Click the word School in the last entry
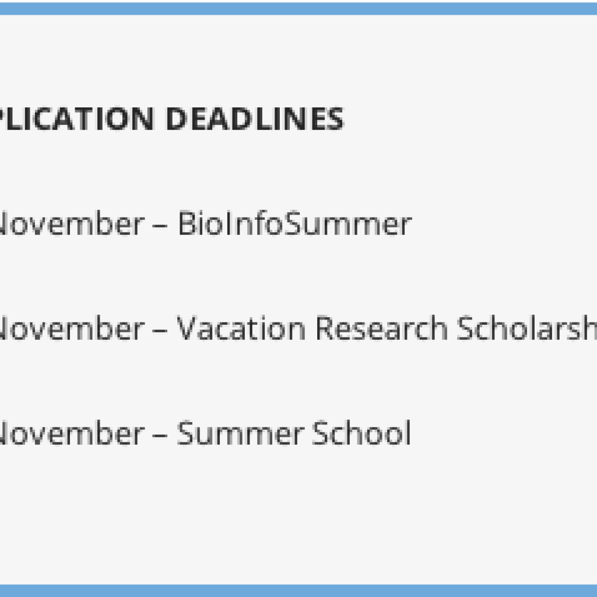The height and width of the screenshot is (597, 597). pos(361,433)
